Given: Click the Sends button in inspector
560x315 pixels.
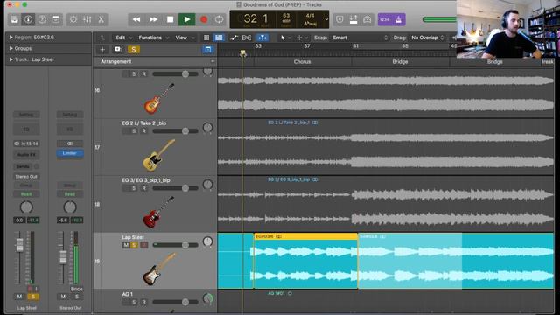Looking at the screenshot, I should (x=23, y=166).
